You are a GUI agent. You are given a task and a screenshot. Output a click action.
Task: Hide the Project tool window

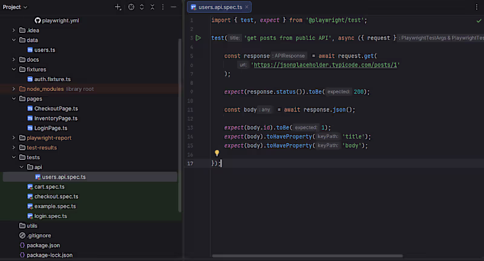(x=174, y=7)
